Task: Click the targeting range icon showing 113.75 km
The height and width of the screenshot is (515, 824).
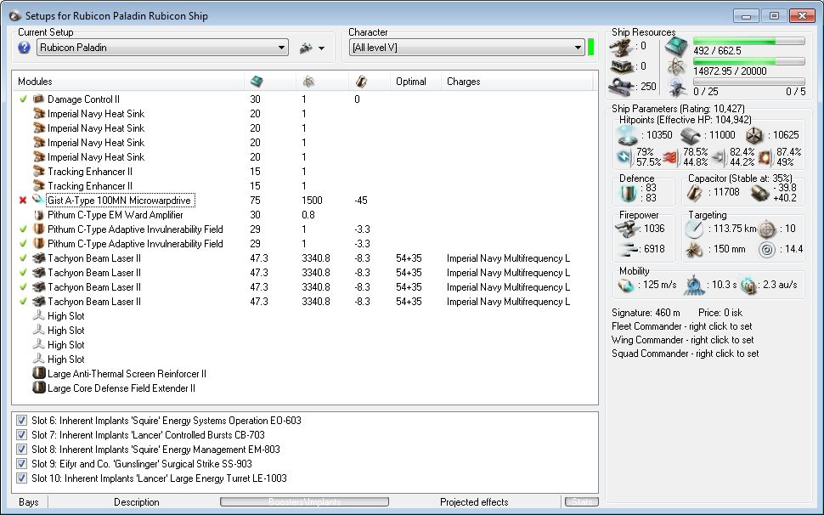Action: coord(694,229)
